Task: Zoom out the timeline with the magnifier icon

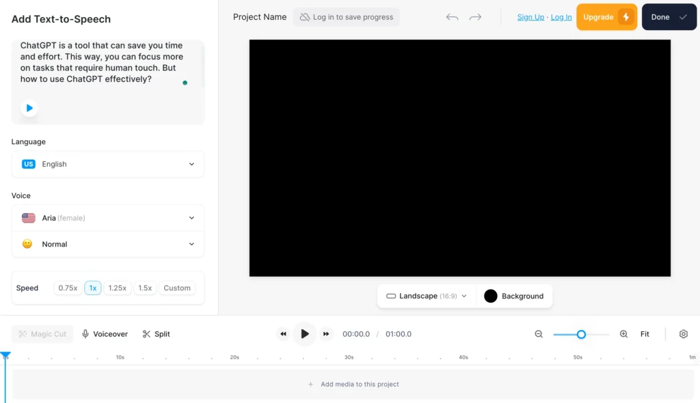Action: 539,334
